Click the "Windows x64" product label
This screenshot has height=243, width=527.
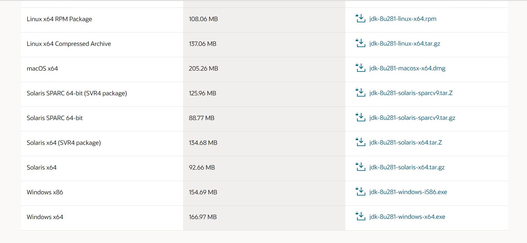click(45, 217)
